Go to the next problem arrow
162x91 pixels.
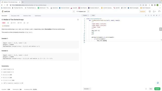(88, 11)
